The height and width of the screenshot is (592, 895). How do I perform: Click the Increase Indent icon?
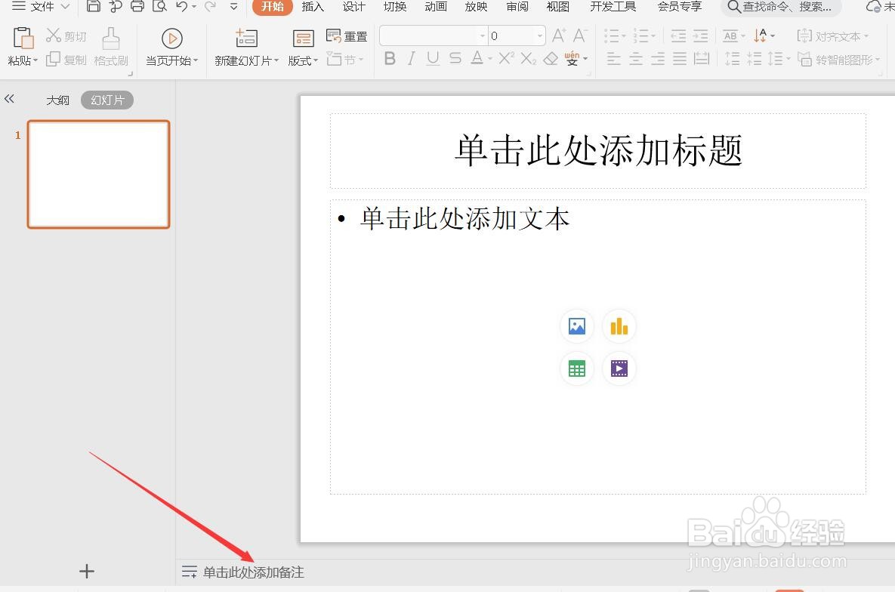tap(700, 36)
